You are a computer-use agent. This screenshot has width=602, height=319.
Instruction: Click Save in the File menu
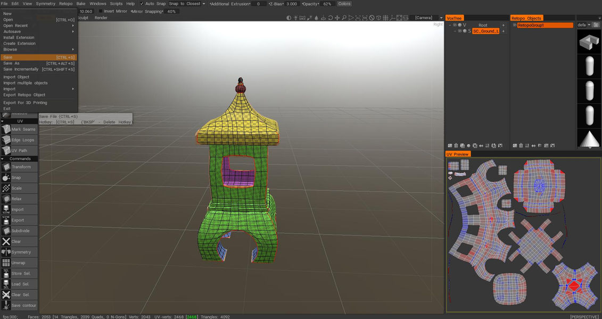pos(38,57)
